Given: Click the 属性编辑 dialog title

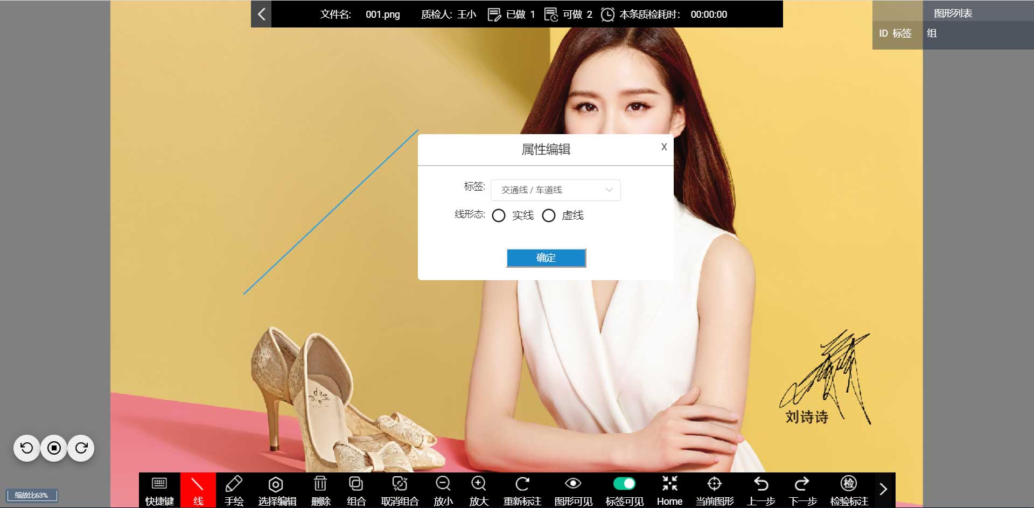Looking at the screenshot, I should point(546,149).
